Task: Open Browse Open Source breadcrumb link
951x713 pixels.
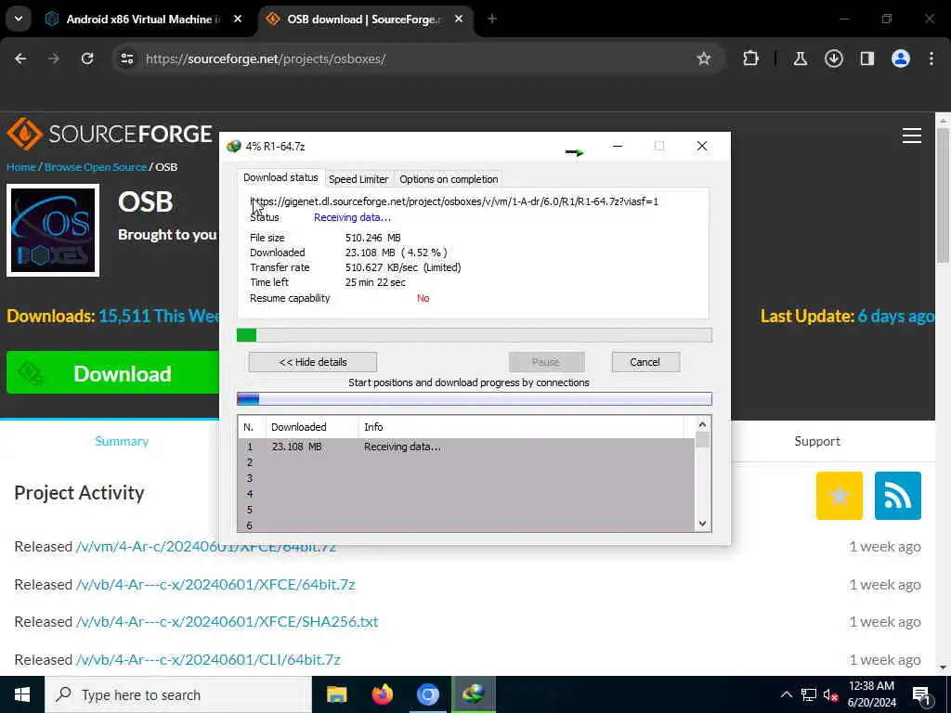Action: (x=96, y=167)
